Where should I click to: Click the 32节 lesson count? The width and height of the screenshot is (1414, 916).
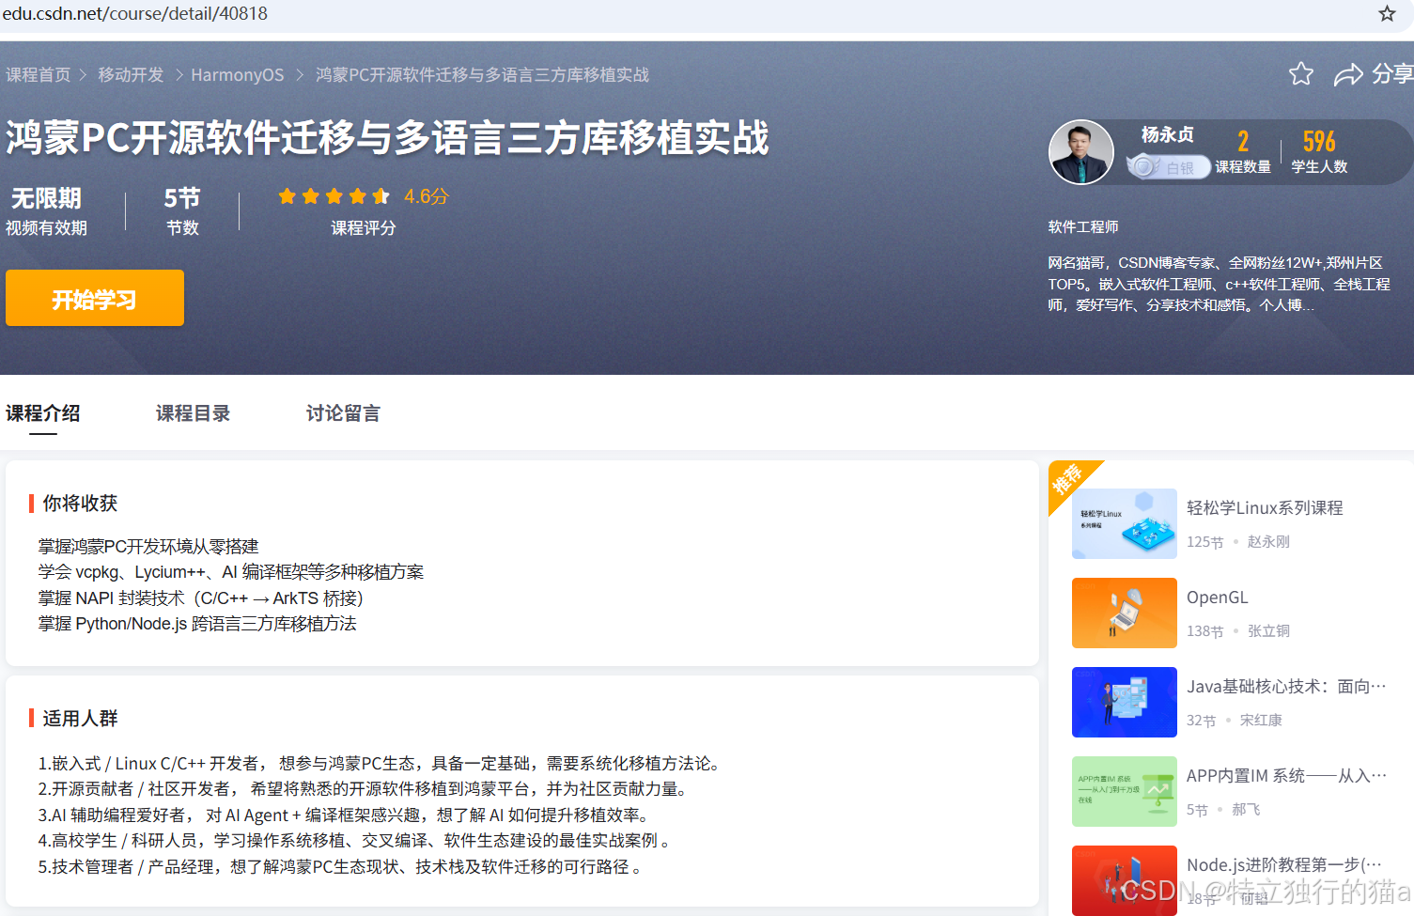click(1201, 721)
